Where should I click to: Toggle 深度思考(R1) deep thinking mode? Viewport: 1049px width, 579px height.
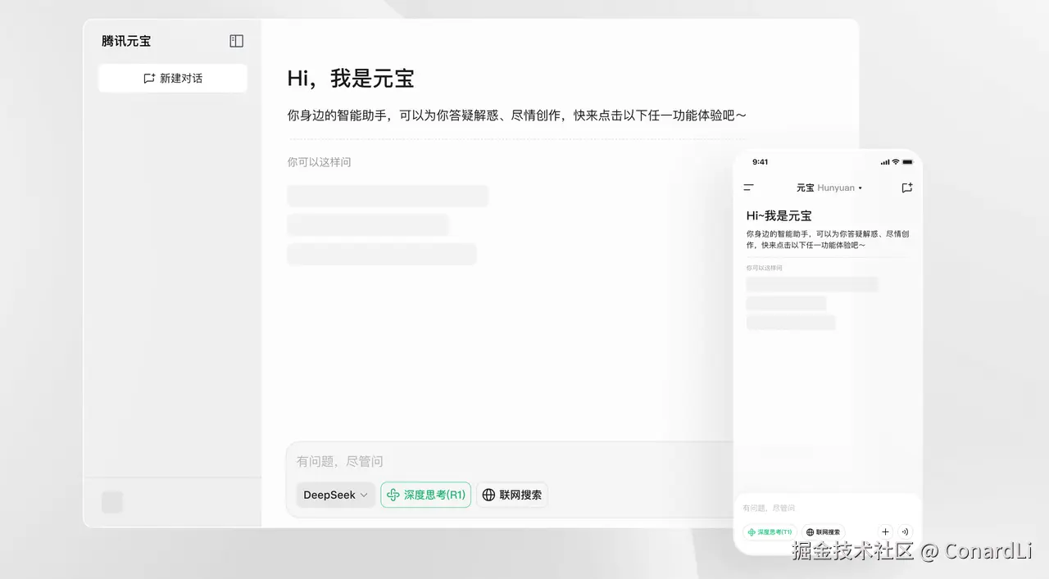tap(426, 495)
